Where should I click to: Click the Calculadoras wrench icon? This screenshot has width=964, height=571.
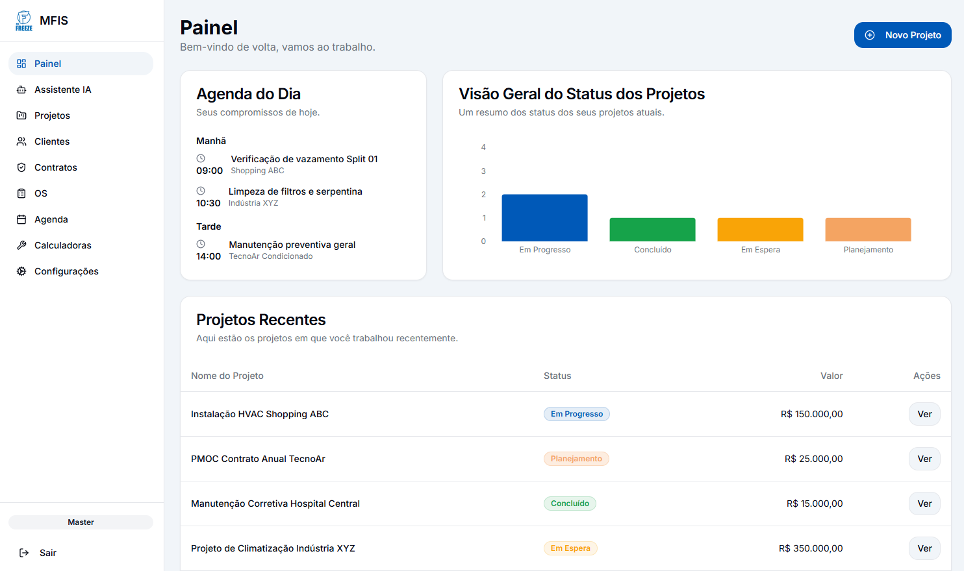21,245
